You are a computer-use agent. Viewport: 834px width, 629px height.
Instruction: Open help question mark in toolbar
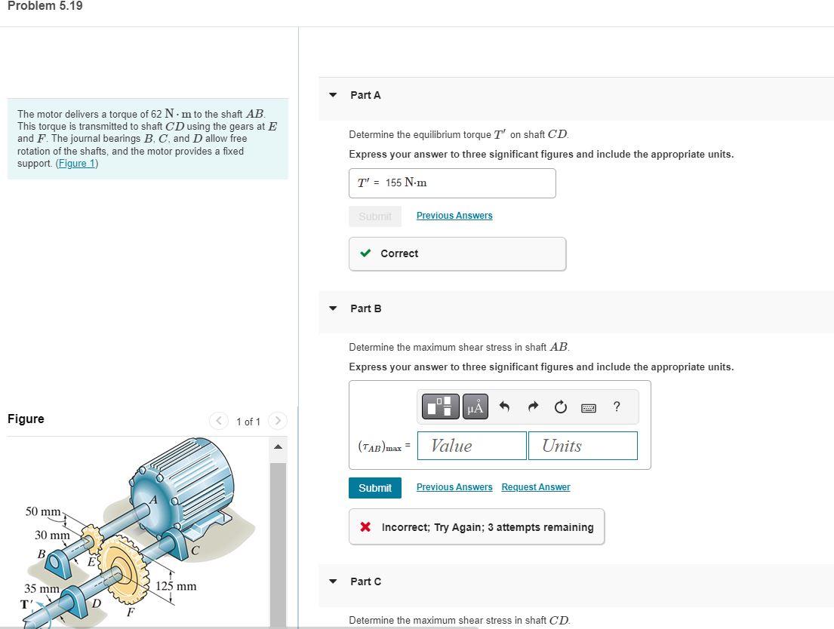[617, 407]
